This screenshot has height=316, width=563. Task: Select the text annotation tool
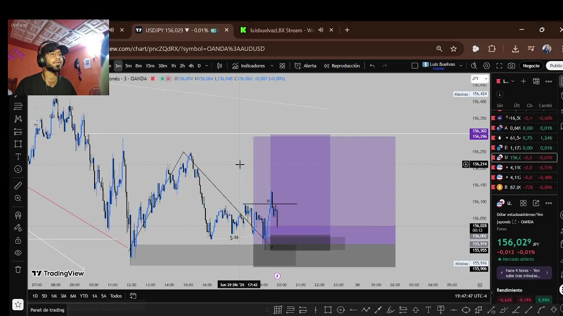pos(18,157)
